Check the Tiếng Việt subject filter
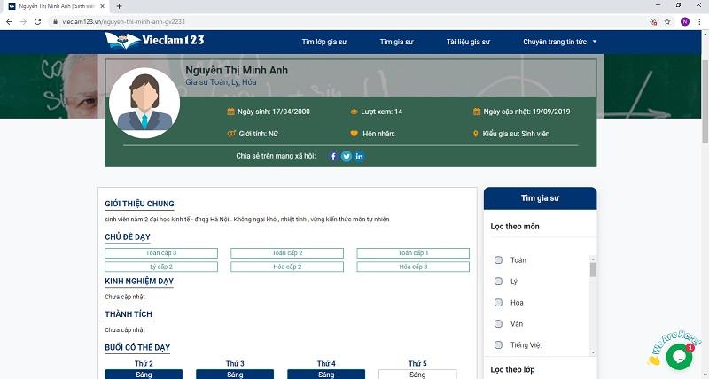Image resolution: width=709 pixels, height=379 pixels. (498, 345)
